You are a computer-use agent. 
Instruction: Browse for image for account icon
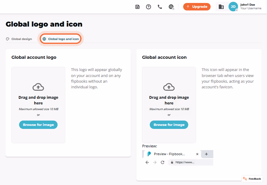tap(169, 125)
